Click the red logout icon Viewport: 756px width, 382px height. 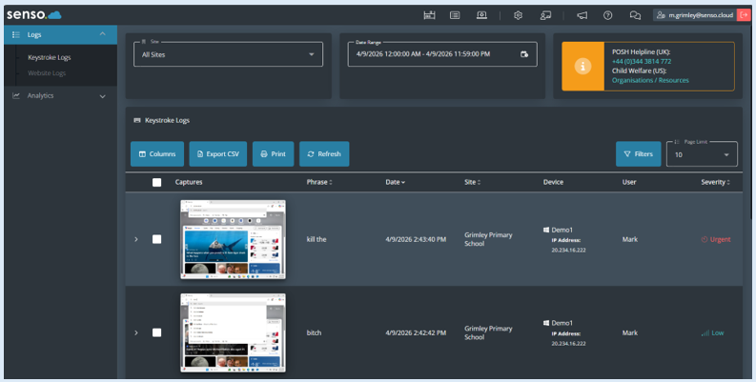pos(744,15)
